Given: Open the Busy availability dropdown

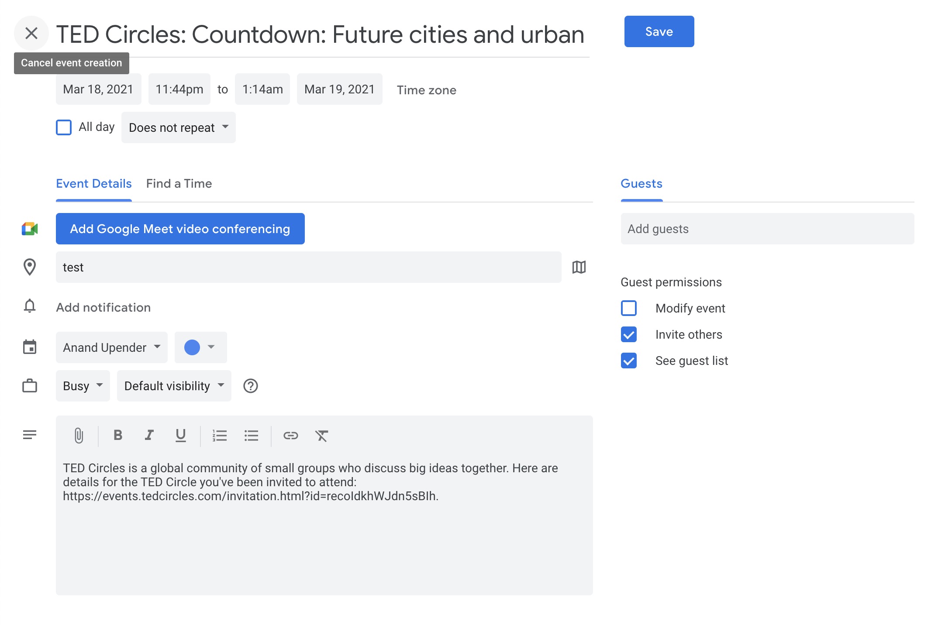Looking at the screenshot, I should coord(83,386).
